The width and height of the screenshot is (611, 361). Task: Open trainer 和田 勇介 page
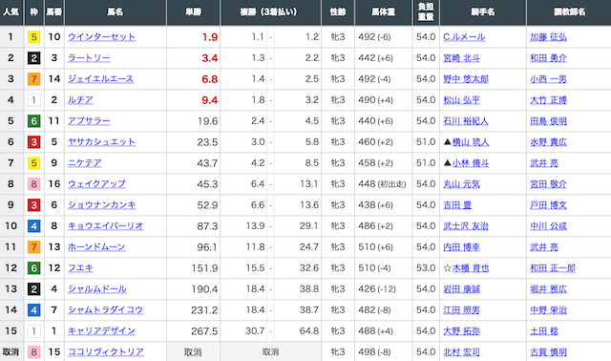tap(548, 58)
